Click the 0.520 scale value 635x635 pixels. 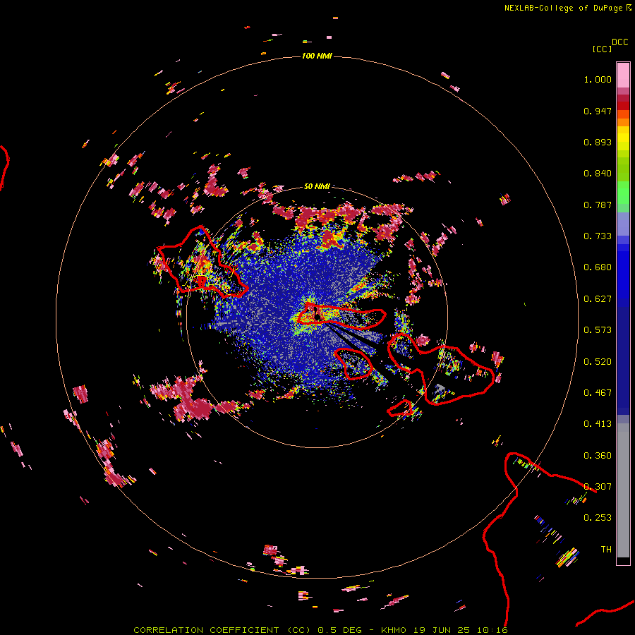pos(598,362)
